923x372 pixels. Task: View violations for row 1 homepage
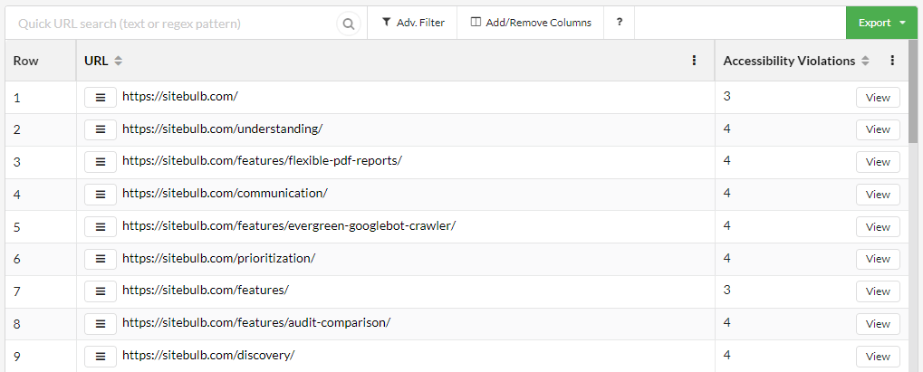tap(878, 98)
